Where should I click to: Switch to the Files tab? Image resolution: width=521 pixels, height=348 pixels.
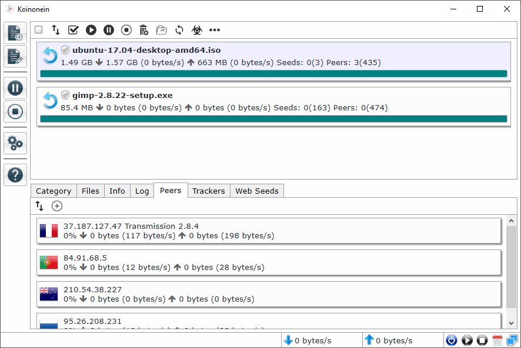(x=91, y=191)
